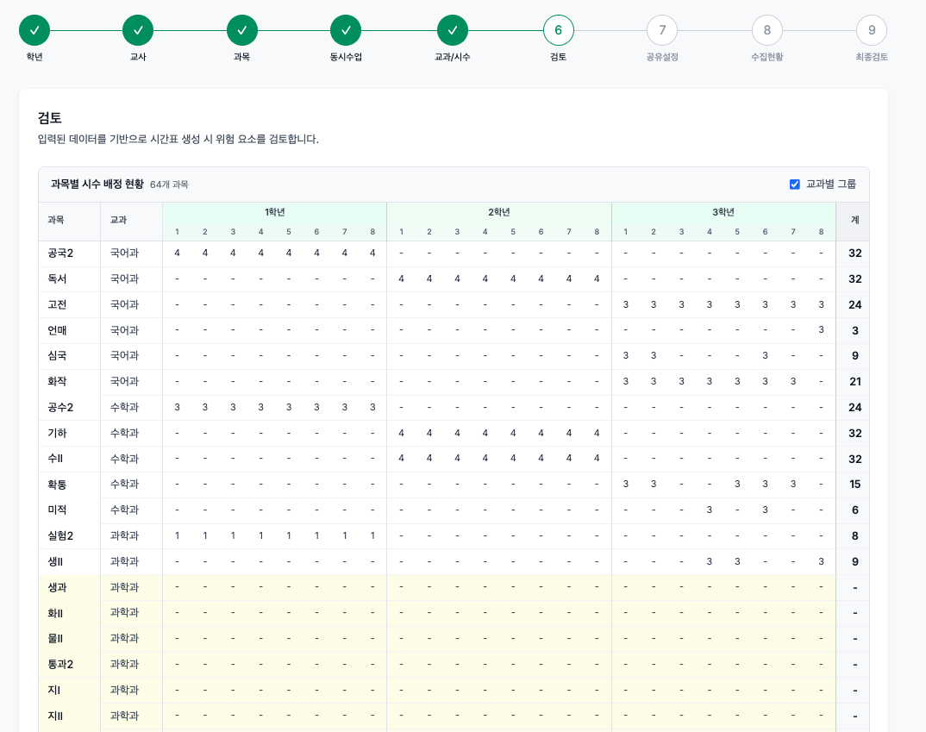Image resolution: width=926 pixels, height=732 pixels.
Task: Jump to step 7 공유설정
Action: coord(662,30)
